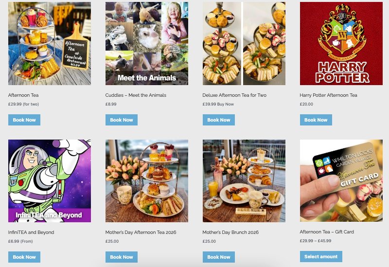389x267 pixels.
Task: Open the Mother's Day Brunch 2026 photo
Action: point(244,181)
